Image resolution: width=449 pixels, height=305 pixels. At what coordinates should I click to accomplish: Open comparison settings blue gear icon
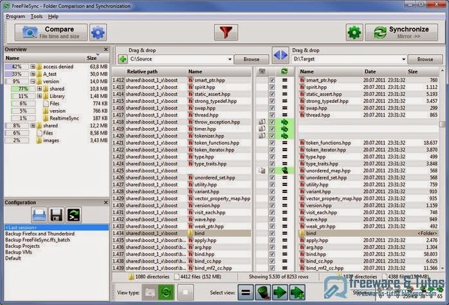[x=98, y=32]
